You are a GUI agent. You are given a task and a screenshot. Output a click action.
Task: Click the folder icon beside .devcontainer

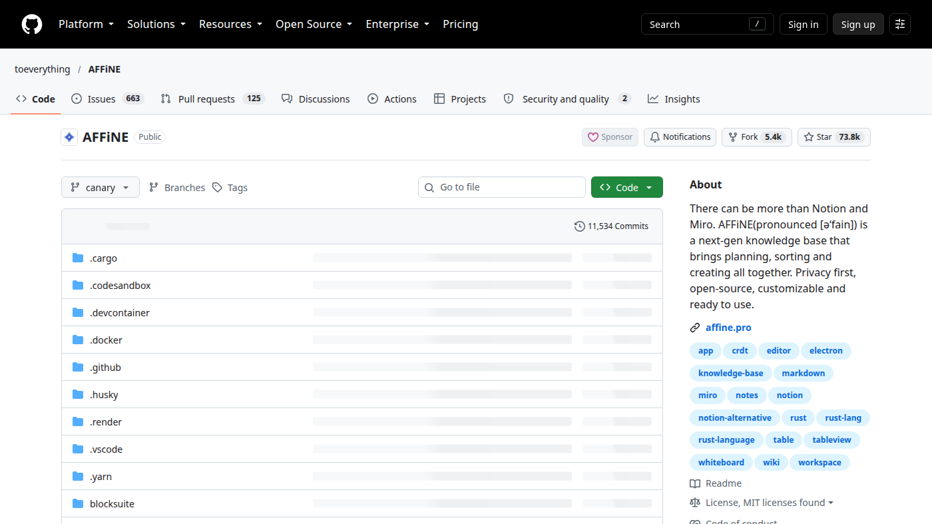click(x=78, y=313)
